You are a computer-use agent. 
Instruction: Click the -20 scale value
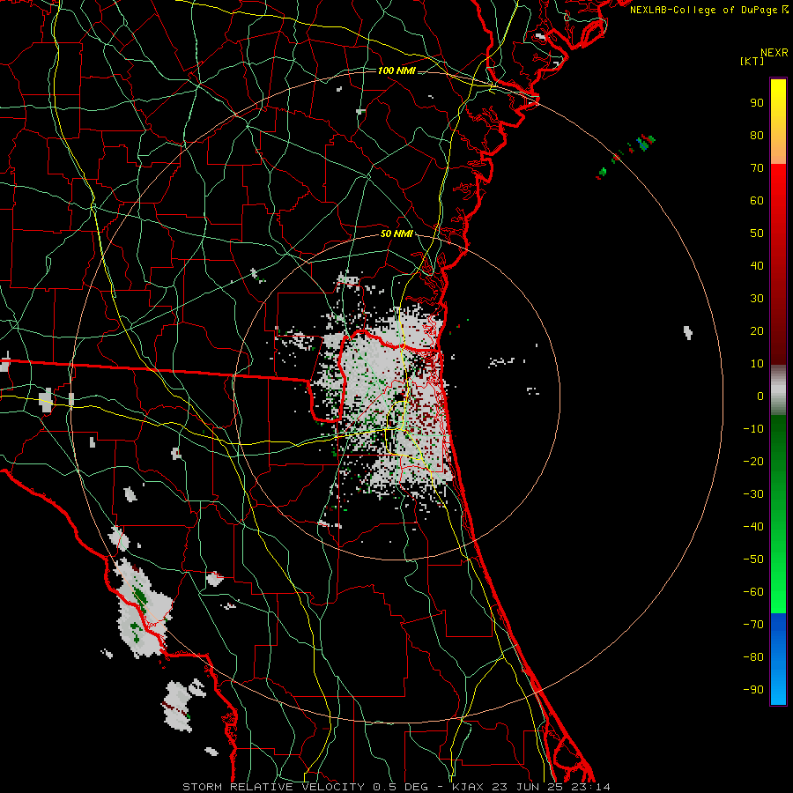pyautogui.click(x=753, y=462)
